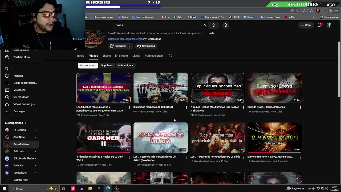Open options for 'Textos de la Biblia' video
Viewport: 341px width, 192px height.
[243, 157]
